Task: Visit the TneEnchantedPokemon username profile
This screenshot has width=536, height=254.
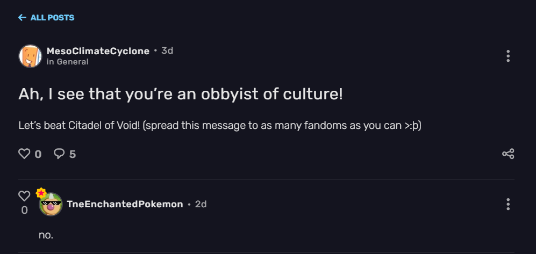Action: 125,205
